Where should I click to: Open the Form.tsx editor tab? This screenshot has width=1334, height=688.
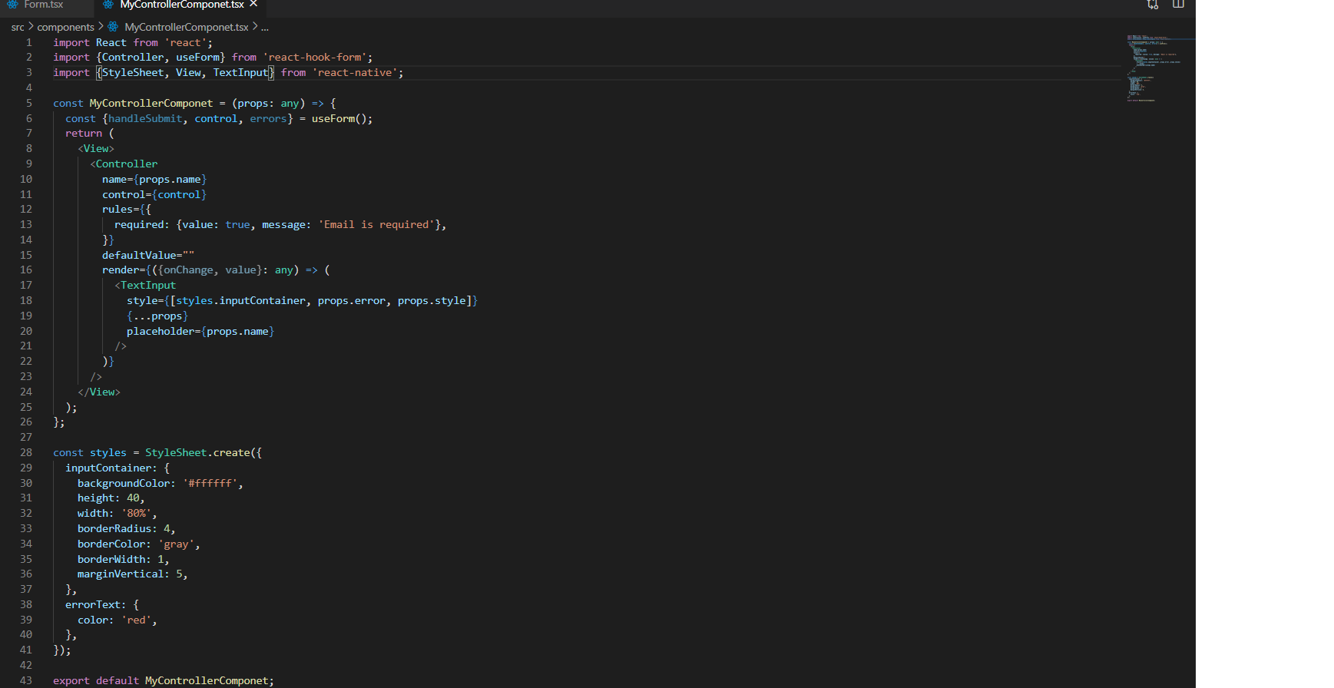[x=43, y=5]
